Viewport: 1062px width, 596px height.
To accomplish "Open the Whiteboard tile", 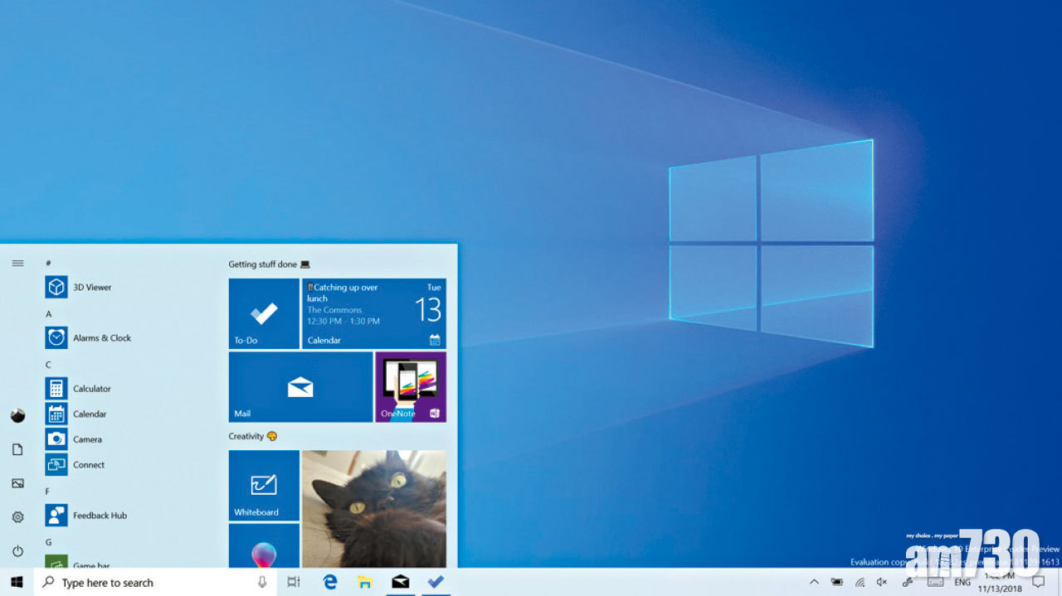I will point(263,486).
